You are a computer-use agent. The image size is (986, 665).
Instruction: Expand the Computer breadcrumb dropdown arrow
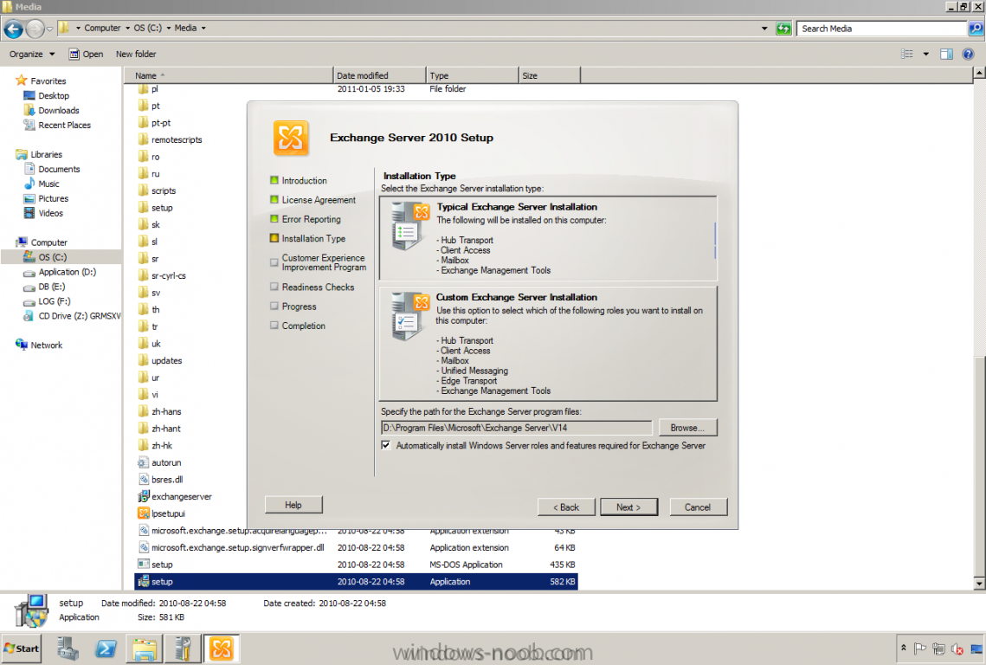tap(127, 29)
